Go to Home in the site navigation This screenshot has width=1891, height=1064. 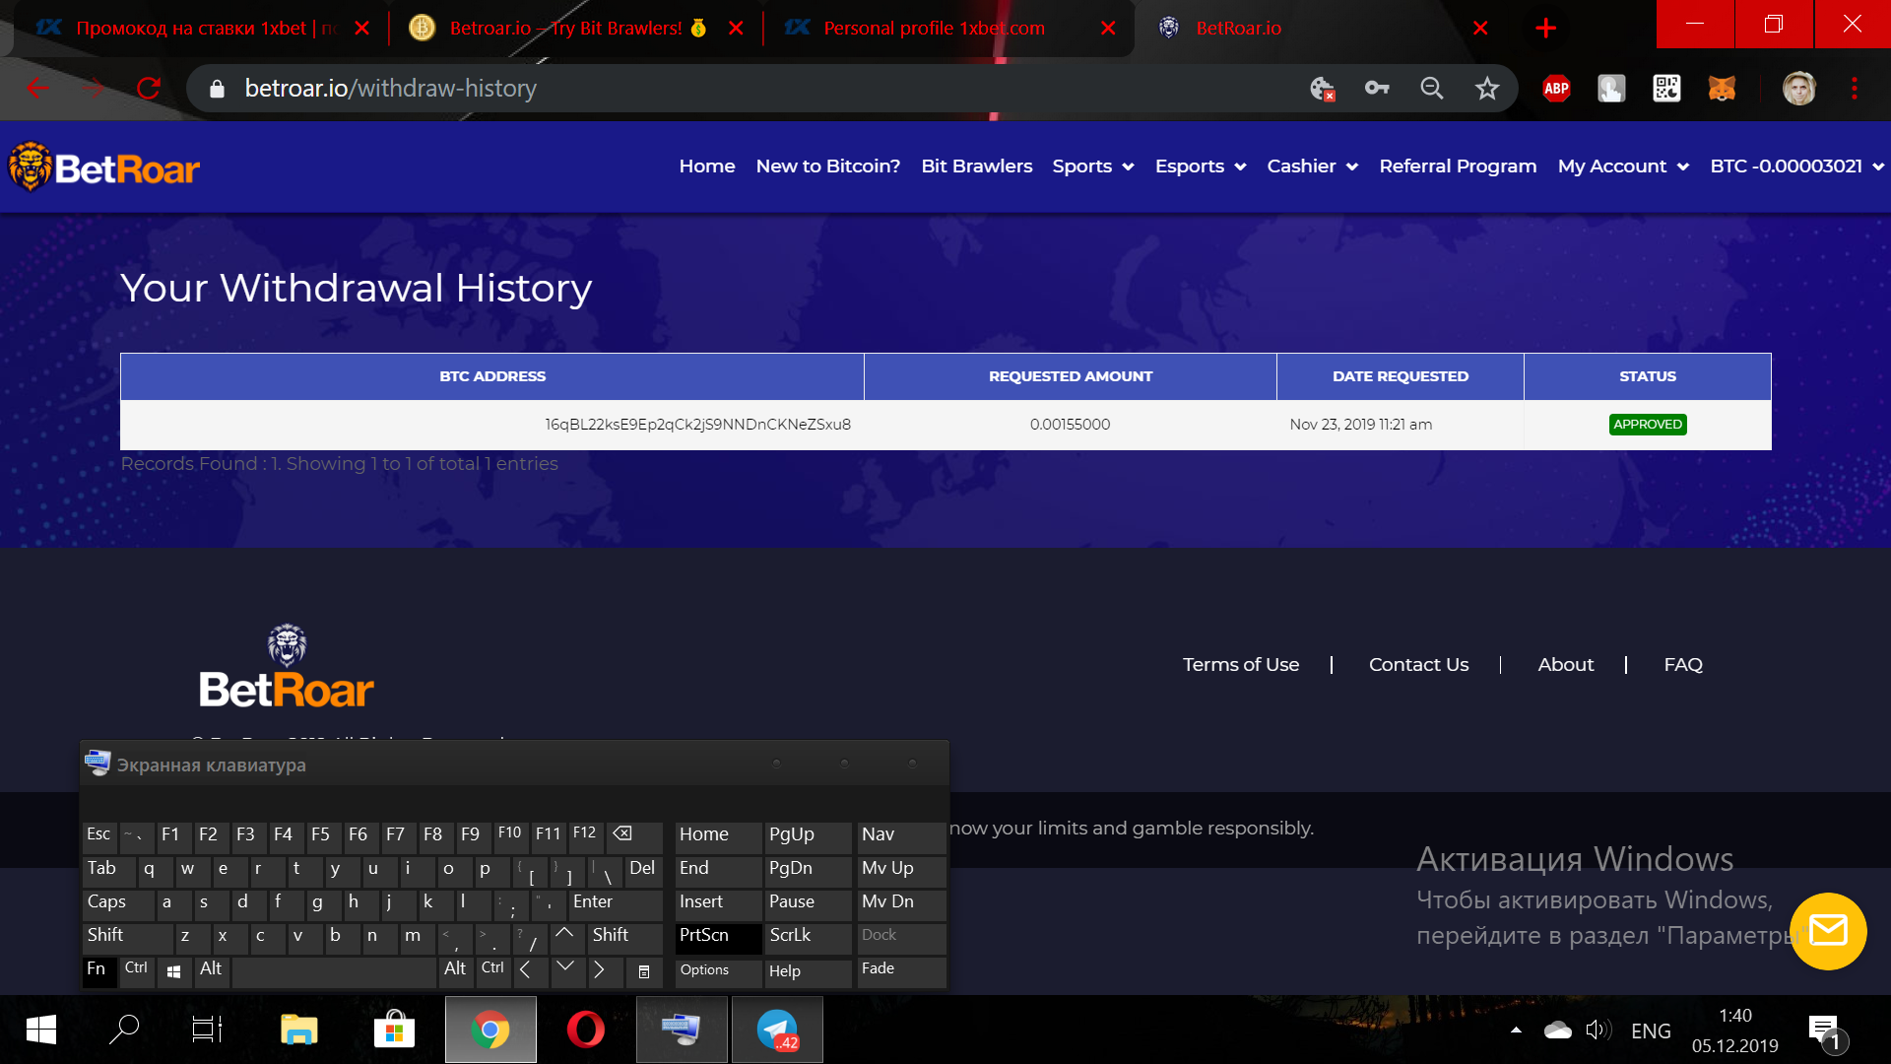click(x=707, y=166)
